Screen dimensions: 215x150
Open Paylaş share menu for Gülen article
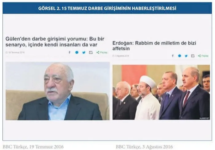click(x=102, y=52)
